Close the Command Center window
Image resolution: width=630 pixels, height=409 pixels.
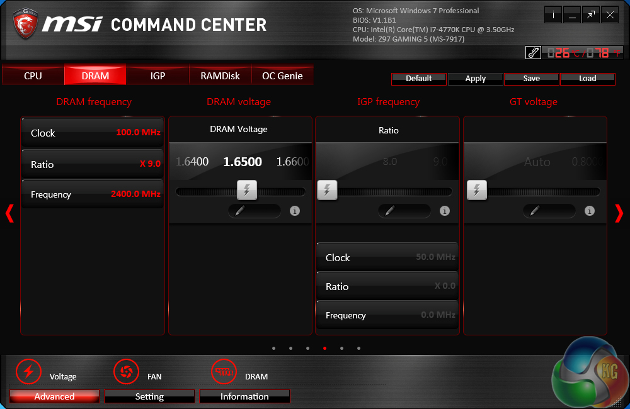609,15
